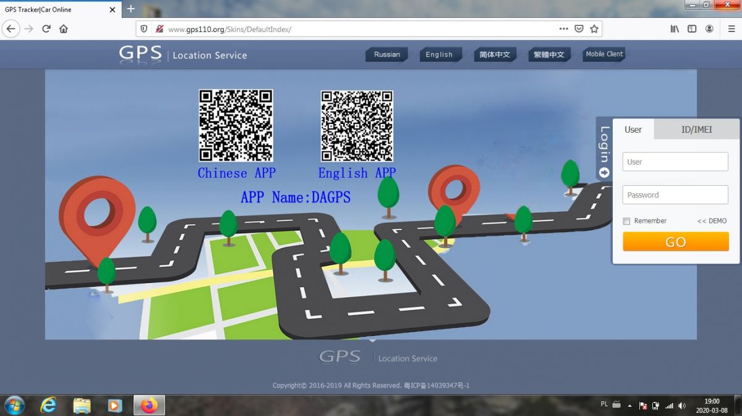Click the 'Chinese APP' label
Image resolution: width=742 pixels, height=416 pixels.
click(236, 173)
